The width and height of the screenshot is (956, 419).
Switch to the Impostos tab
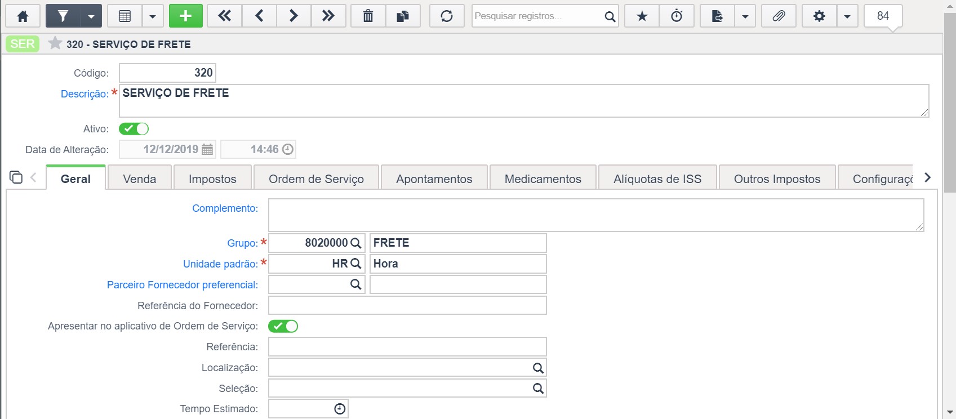point(212,179)
